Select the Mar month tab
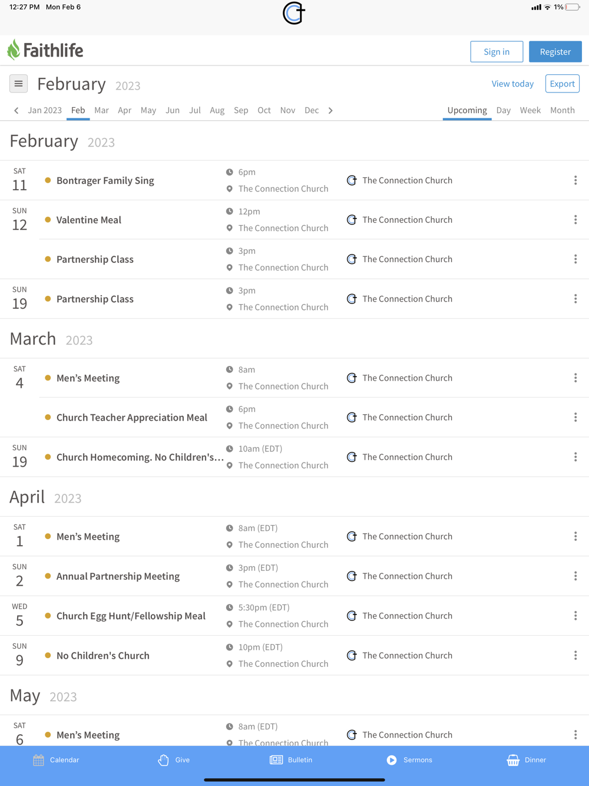Viewport: 589px width, 786px height. point(101,110)
